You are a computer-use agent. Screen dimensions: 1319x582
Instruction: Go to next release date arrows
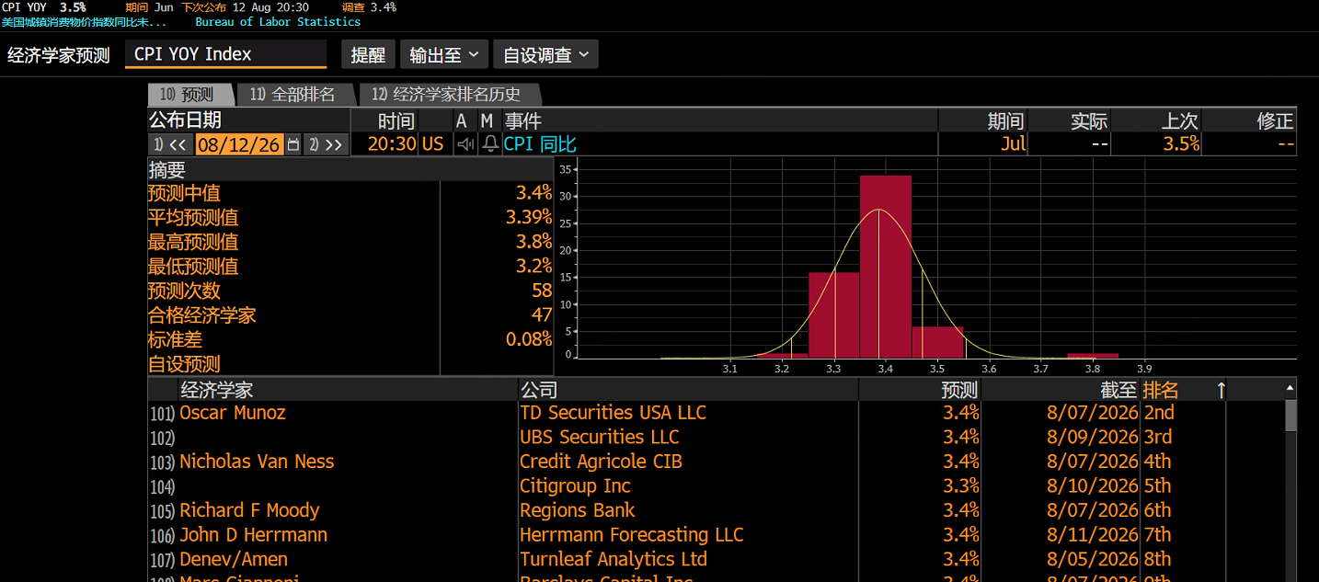326,144
